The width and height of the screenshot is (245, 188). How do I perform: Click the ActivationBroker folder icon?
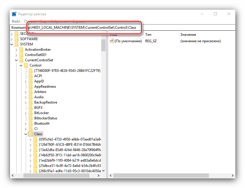coord(21,50)
